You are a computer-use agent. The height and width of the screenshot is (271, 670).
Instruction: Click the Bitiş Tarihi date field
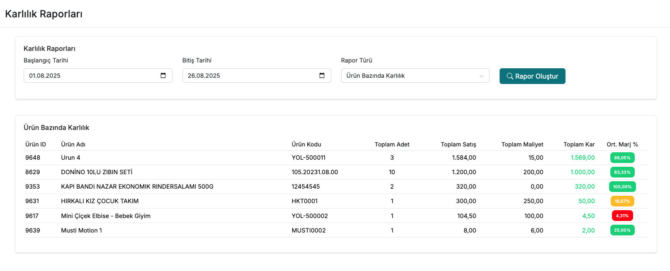[249, 76]
